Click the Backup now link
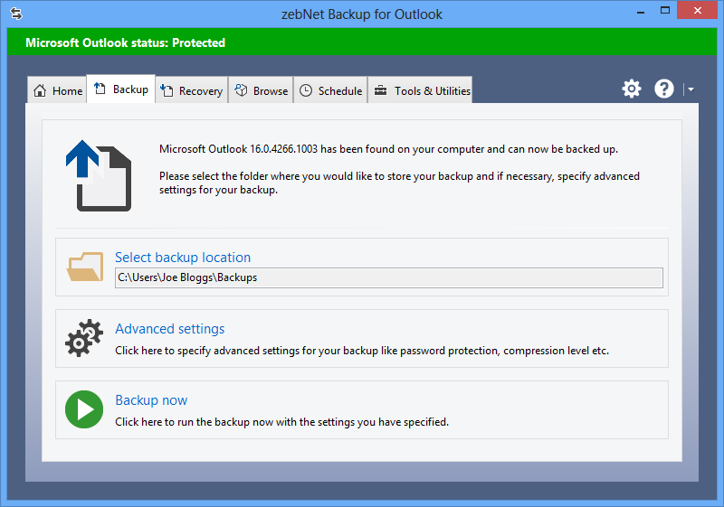The height and width of the screenshot is (507, 724). pos(151,400)
